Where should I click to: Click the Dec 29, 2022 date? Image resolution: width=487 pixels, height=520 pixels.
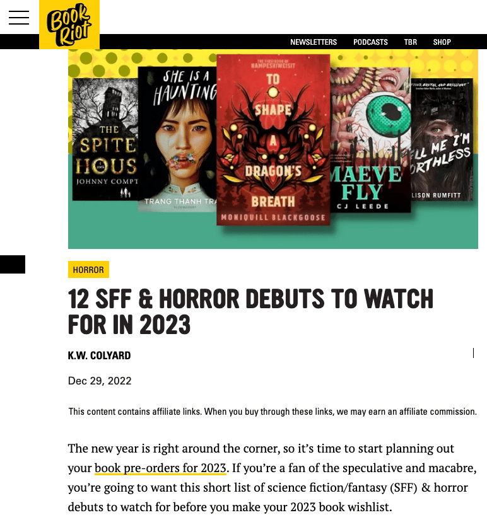pyautogui.click(x=100, y=381)
